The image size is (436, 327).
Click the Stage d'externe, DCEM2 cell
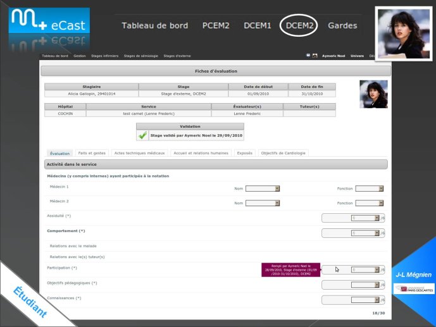[x=184, y=94]
